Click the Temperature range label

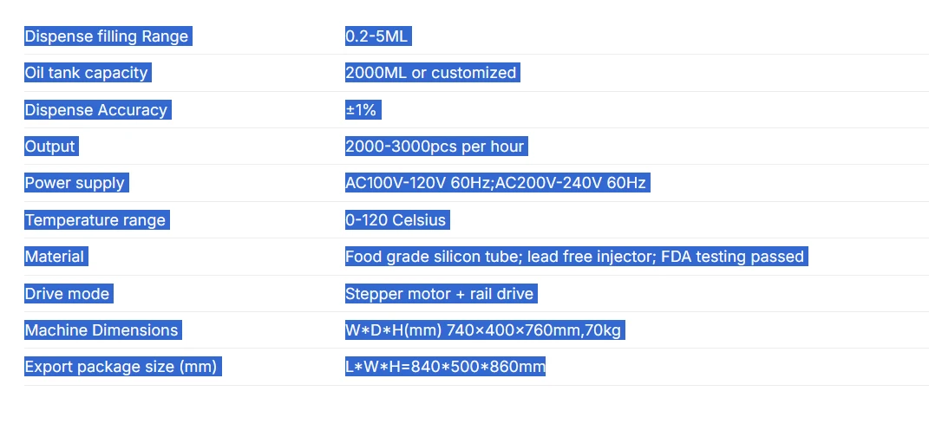coord(95,219)
